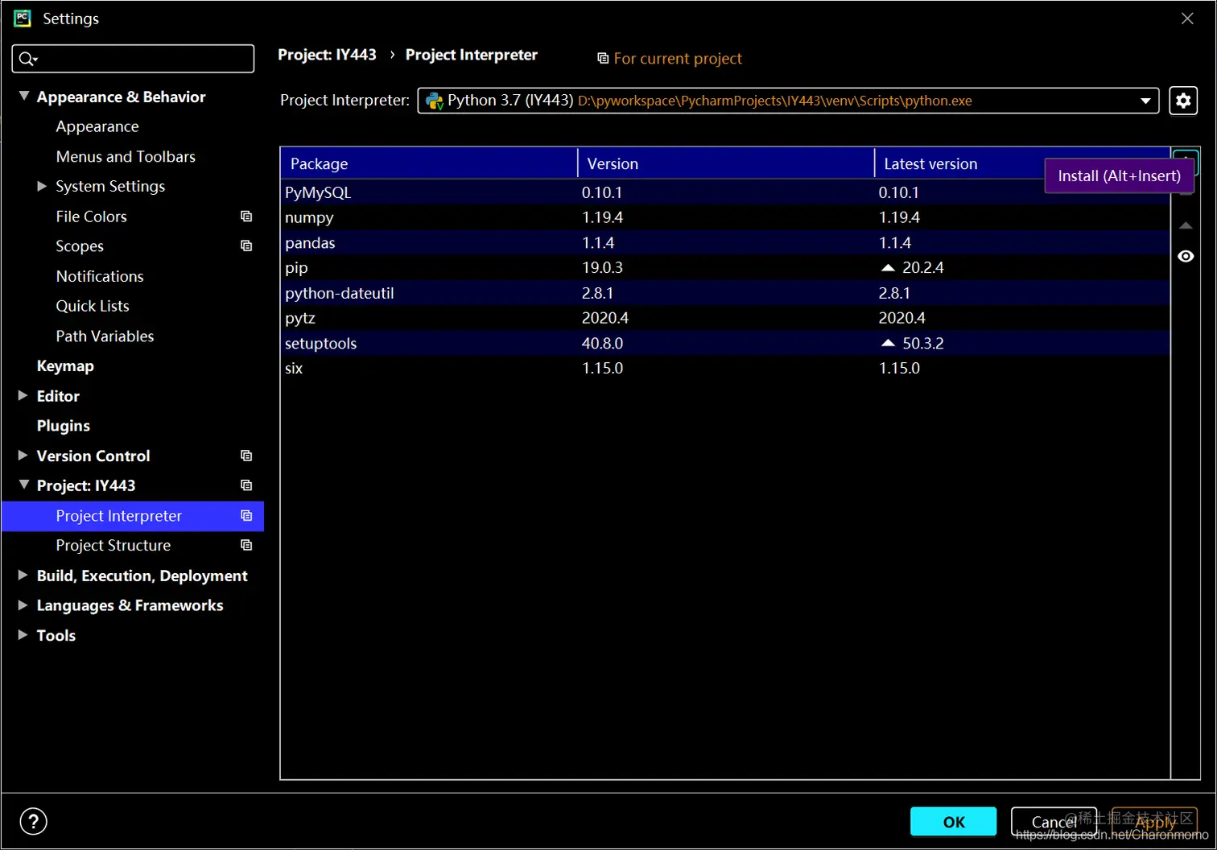Click the PyCharm logo in title bar
Screen dimensions: 1217x850
(22, 18)
